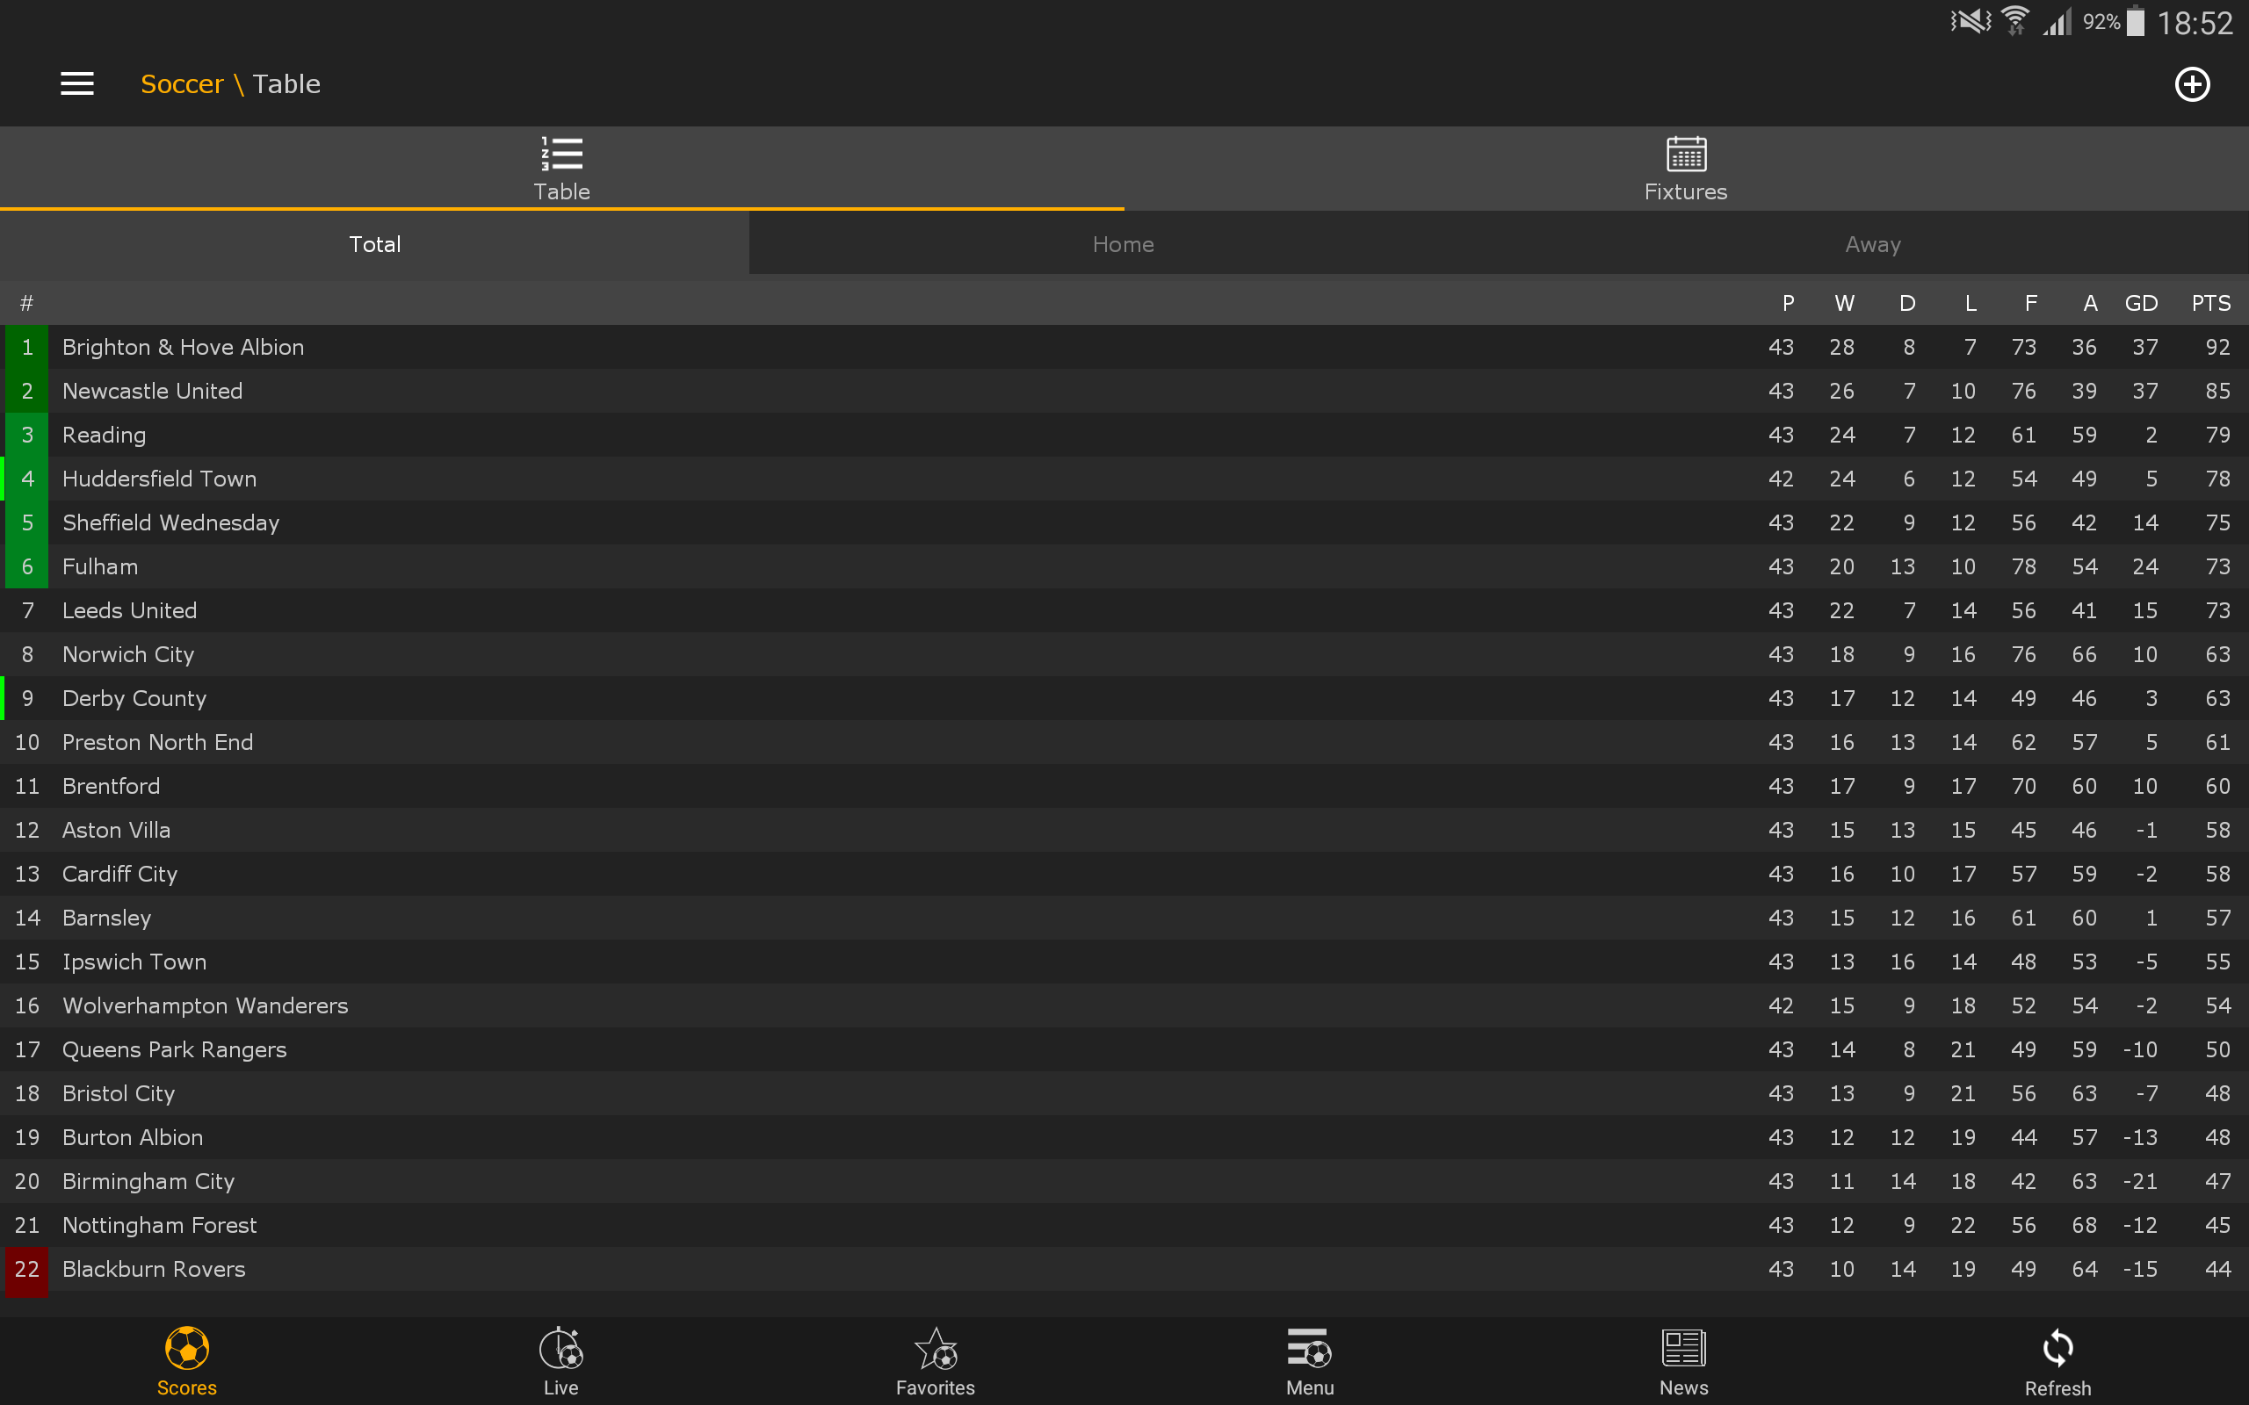Click the GD column header

tap(2141, 303)
